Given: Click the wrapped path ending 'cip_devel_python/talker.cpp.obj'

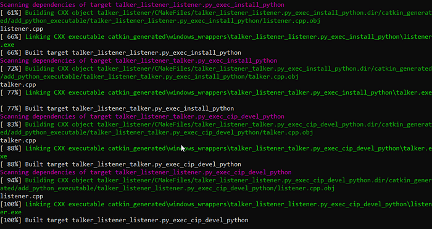Looking at the screenshot, I should point(157,132).
